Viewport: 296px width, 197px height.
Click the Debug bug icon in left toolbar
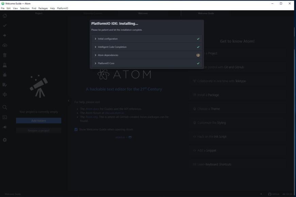pyautogui.click(x=5, y=75)
